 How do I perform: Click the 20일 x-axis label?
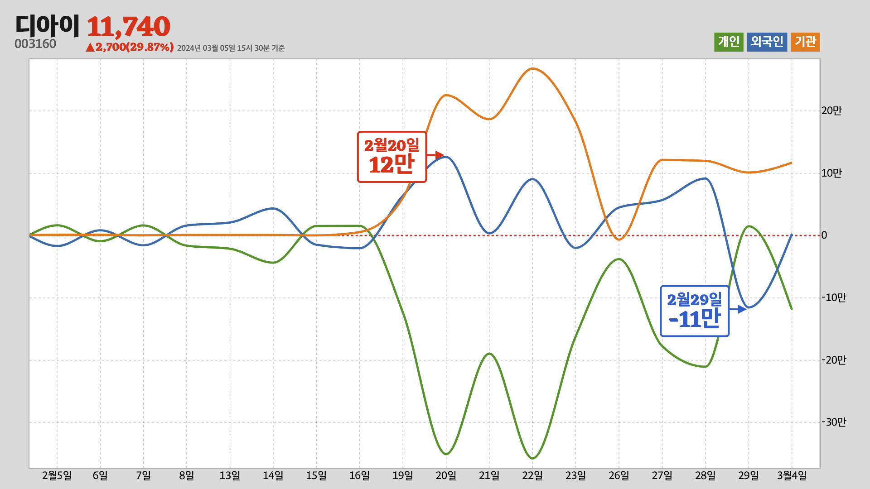click(446, 476)
